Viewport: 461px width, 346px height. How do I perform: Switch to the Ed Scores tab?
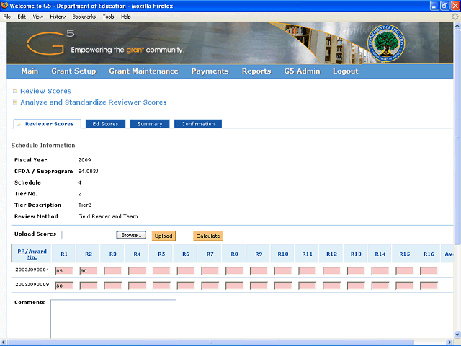point(105,124)
